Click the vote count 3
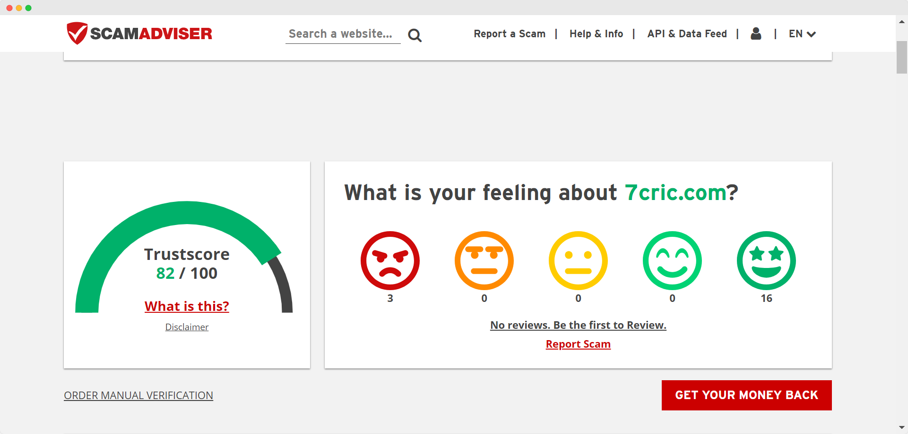The height and width of the screenshot is (434, 908). coord(390,298)
